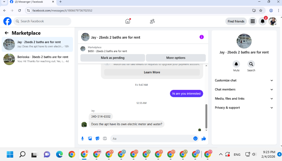Open Task View on taskbar
This screenshot has width=282, height=161.
point(34,154)
